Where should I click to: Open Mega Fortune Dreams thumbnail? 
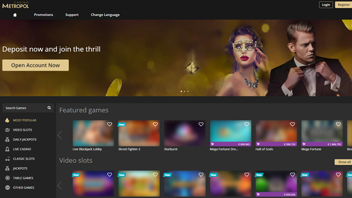pyautogui.click(x=231, y=133)
